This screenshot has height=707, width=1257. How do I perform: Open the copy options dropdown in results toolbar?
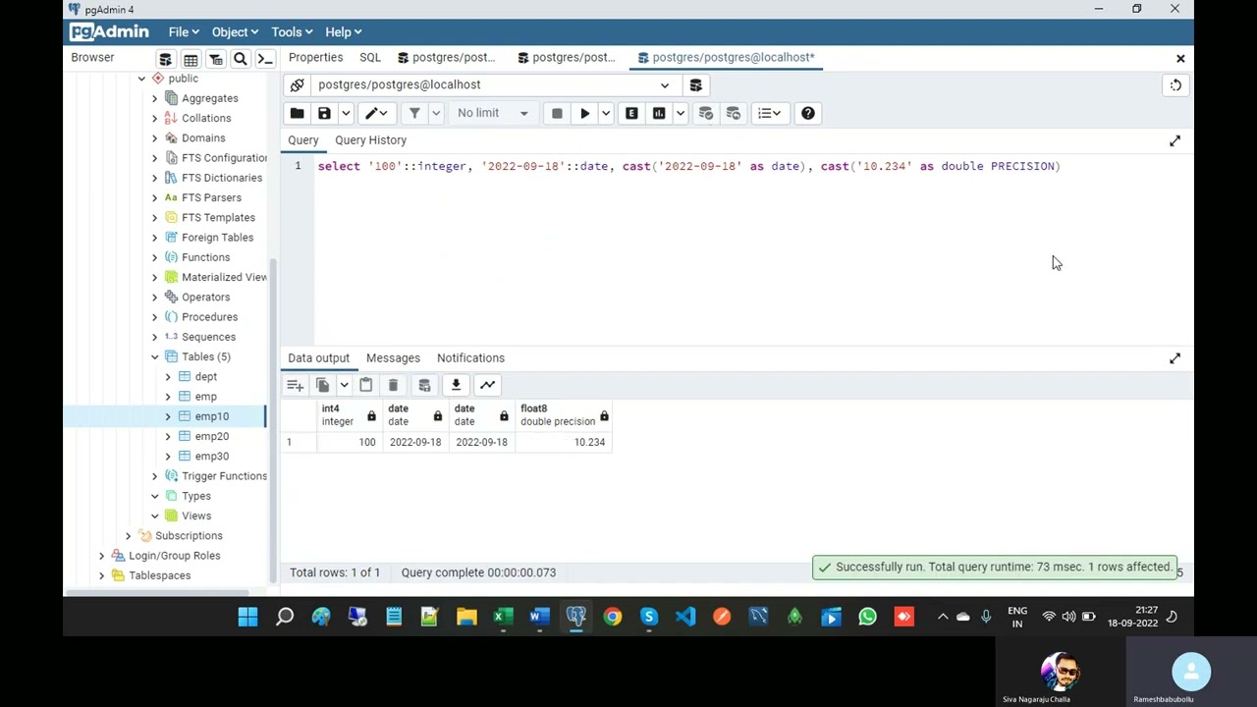click(x=344, y=385)
